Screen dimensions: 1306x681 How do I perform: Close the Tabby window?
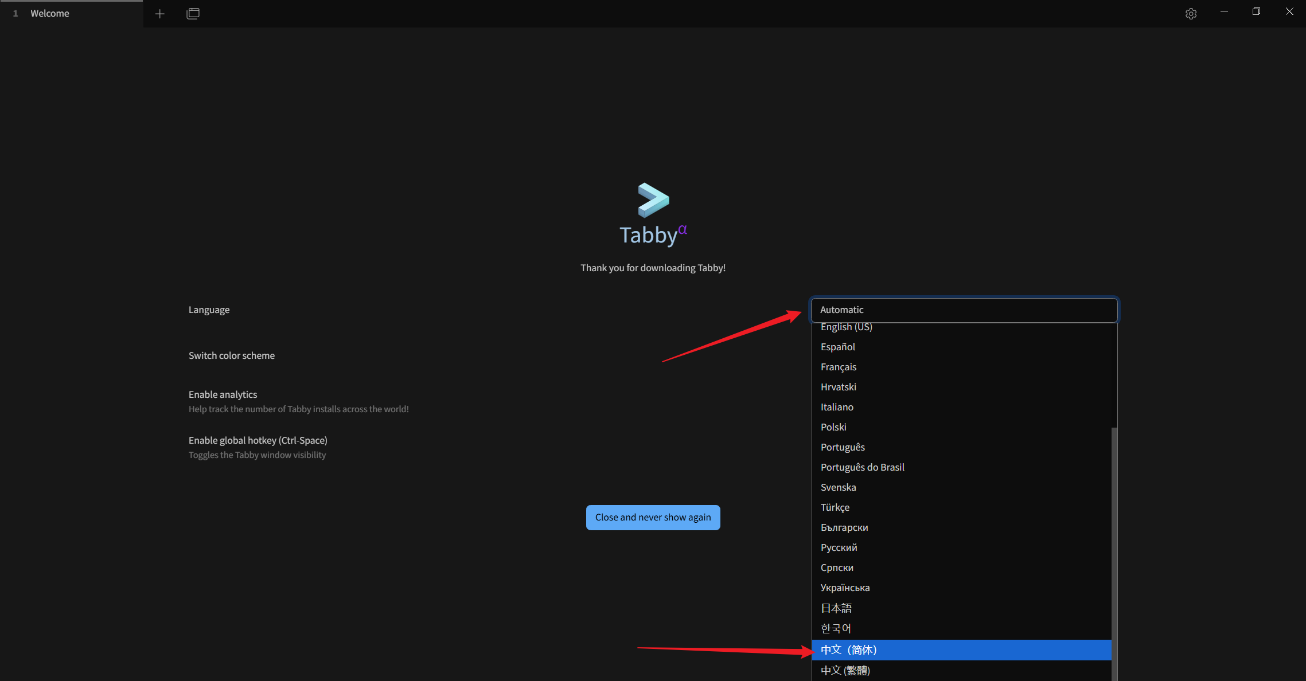[1289, 11]
